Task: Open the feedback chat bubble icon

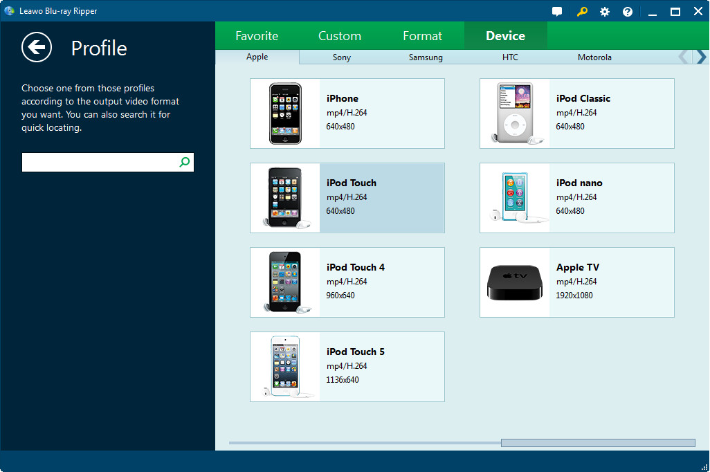Action: [x=557, y=12]
